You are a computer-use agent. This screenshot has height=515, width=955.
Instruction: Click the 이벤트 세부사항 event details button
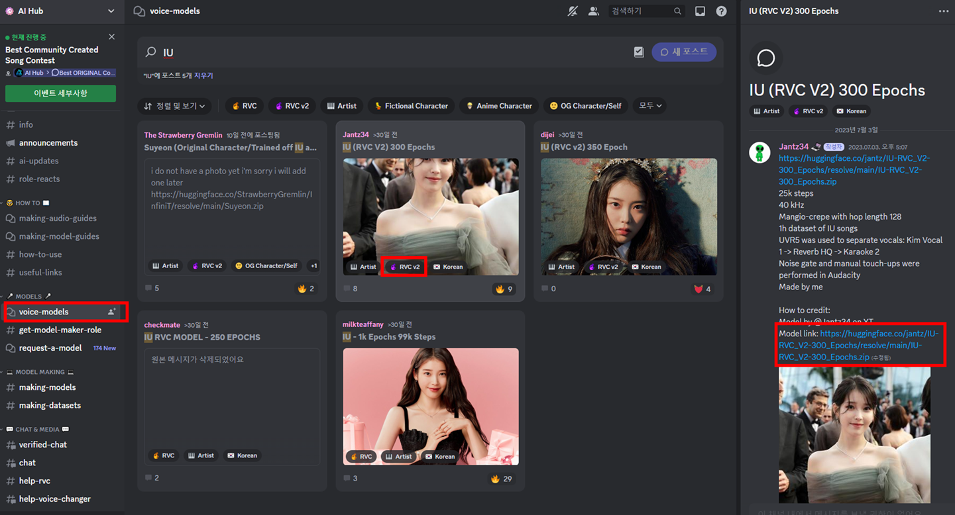coord(60,93)
